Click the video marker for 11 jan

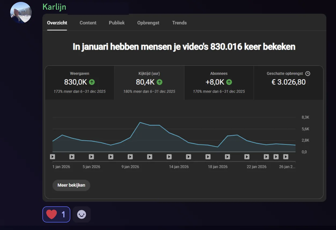tap(150, 157)
